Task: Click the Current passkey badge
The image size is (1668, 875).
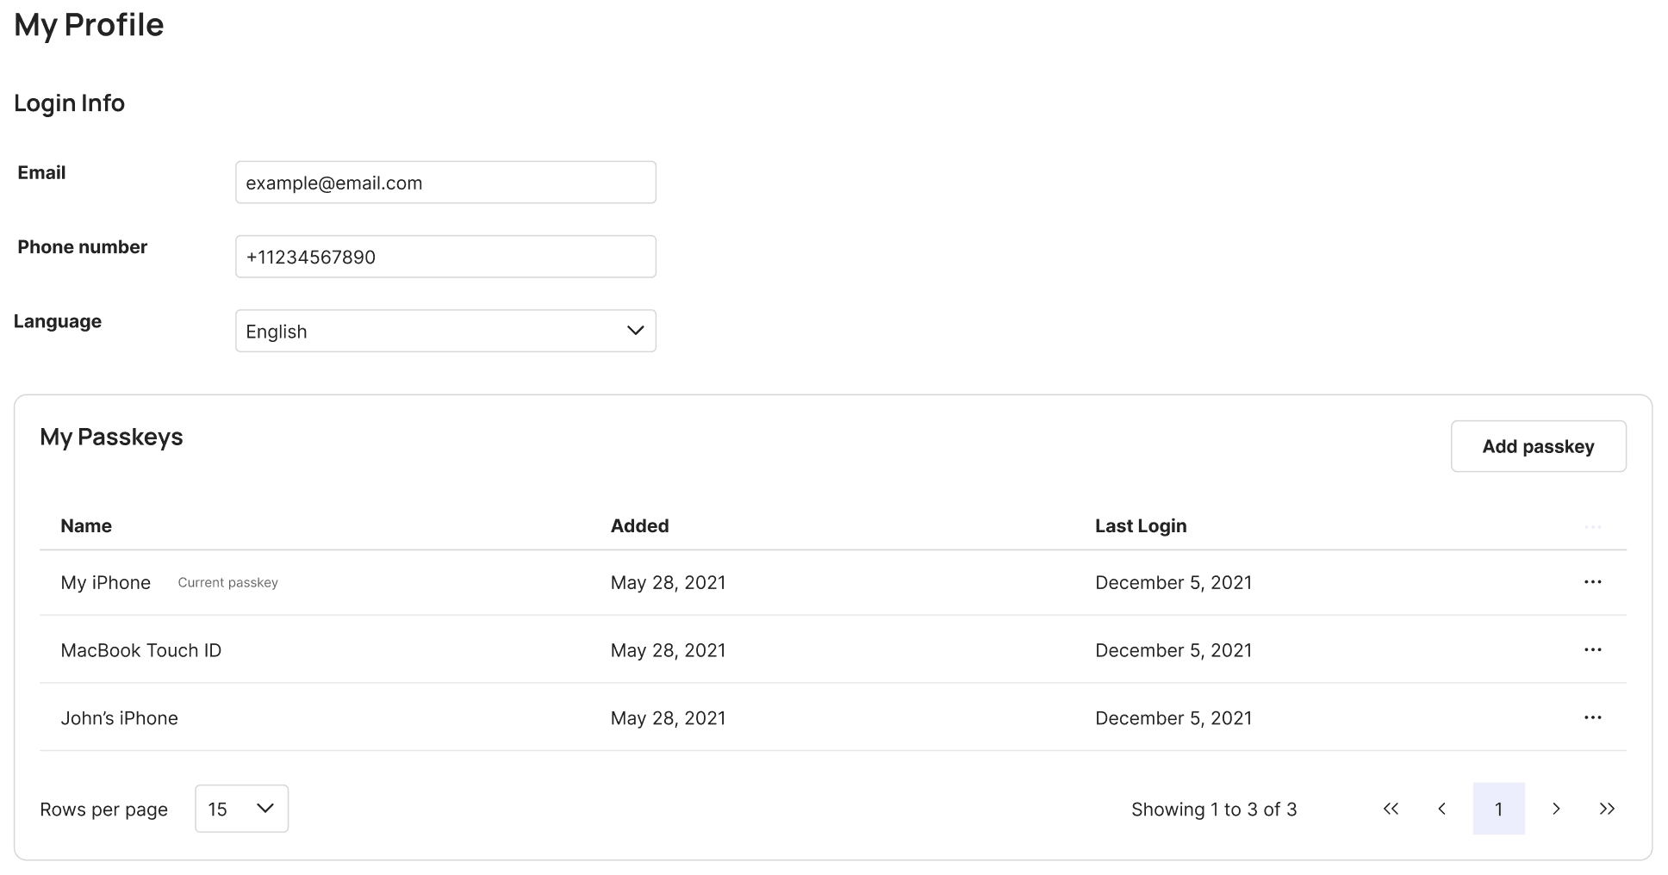Action: (x=227, y=583)
